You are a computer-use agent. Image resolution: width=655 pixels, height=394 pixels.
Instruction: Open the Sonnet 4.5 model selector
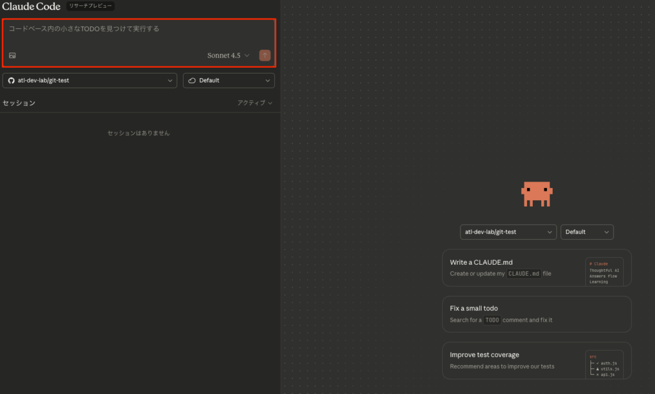pyautogui.click(x=228, y=56)
